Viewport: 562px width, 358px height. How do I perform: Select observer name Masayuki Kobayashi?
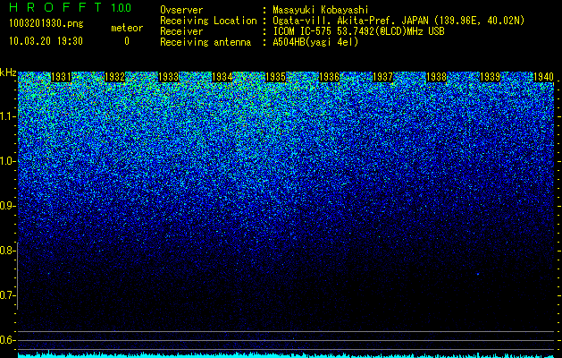click(321, 11)
